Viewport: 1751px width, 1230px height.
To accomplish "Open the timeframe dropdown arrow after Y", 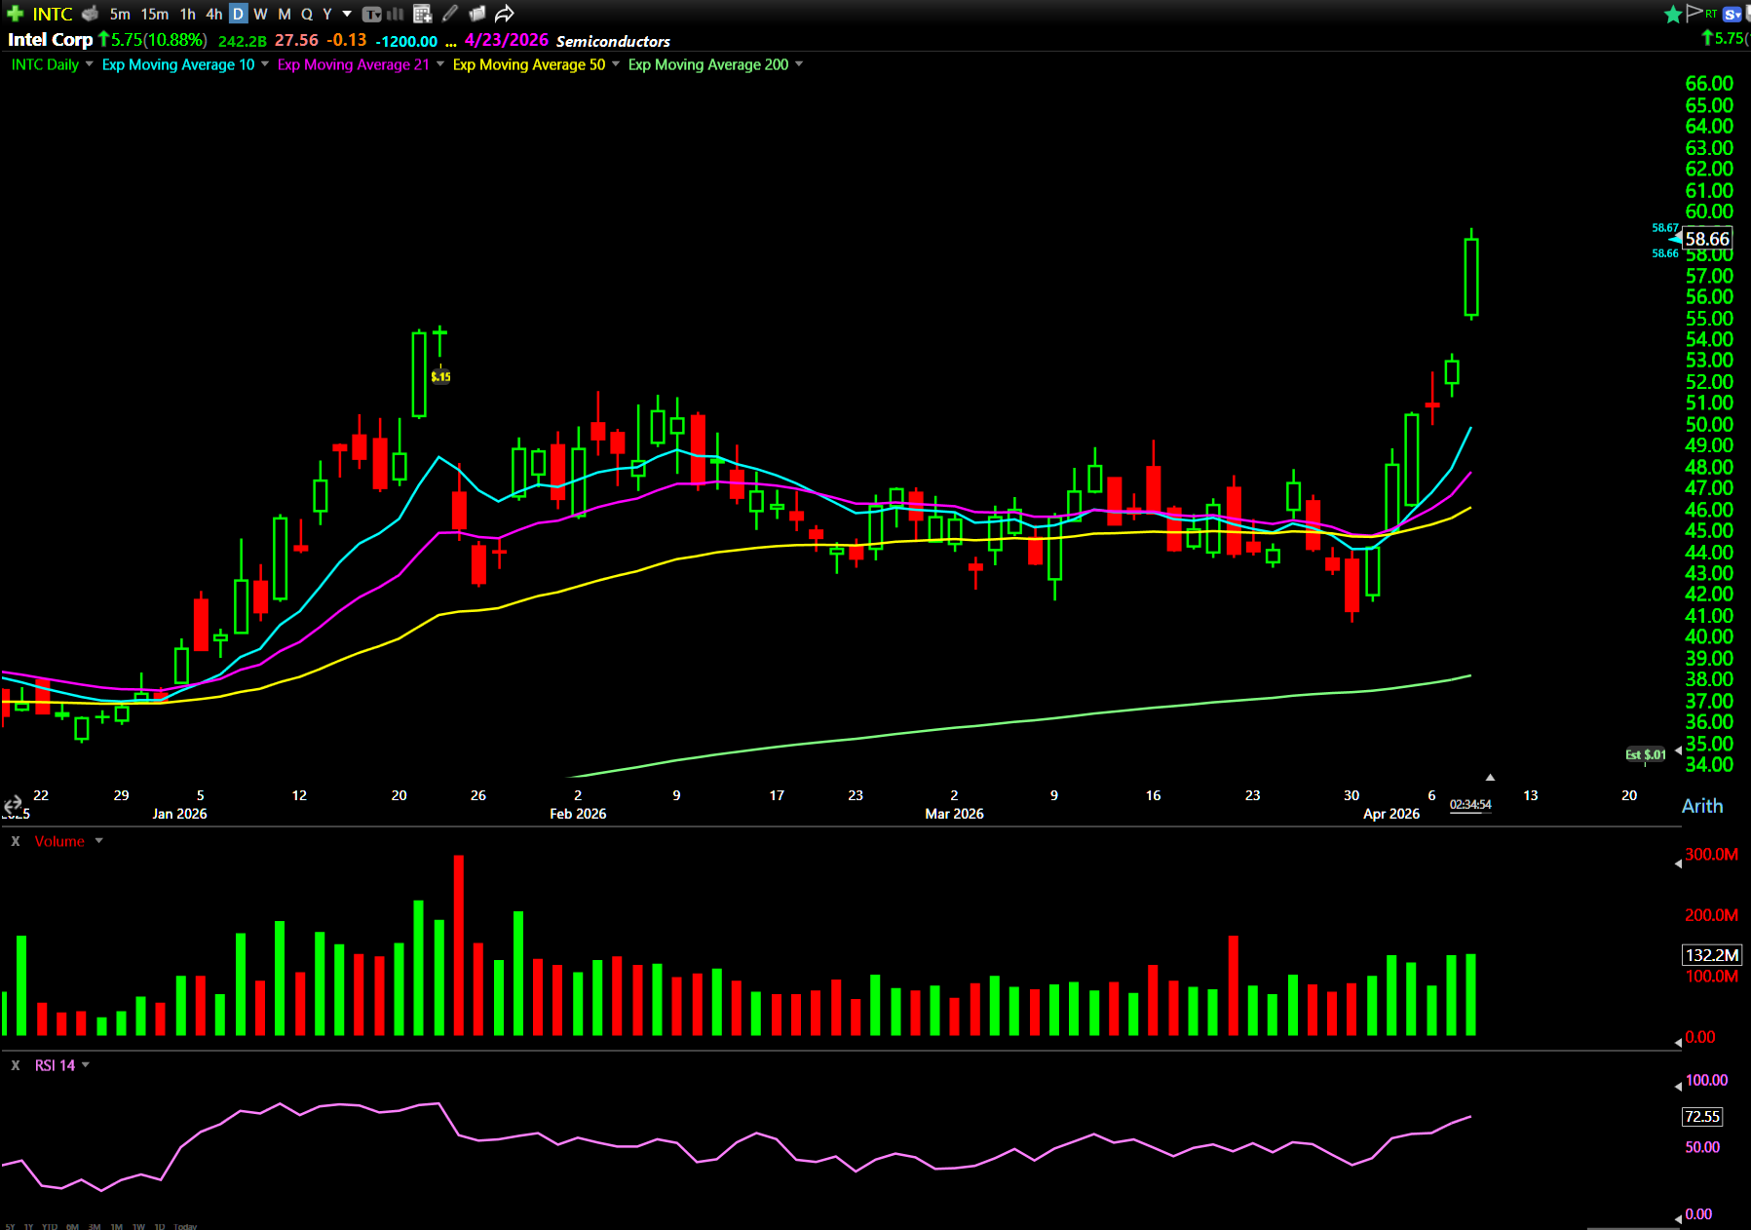I will (x=347, y=14).
